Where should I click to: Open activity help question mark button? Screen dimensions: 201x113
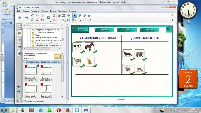pyautogui.click(x=169, y=29)
